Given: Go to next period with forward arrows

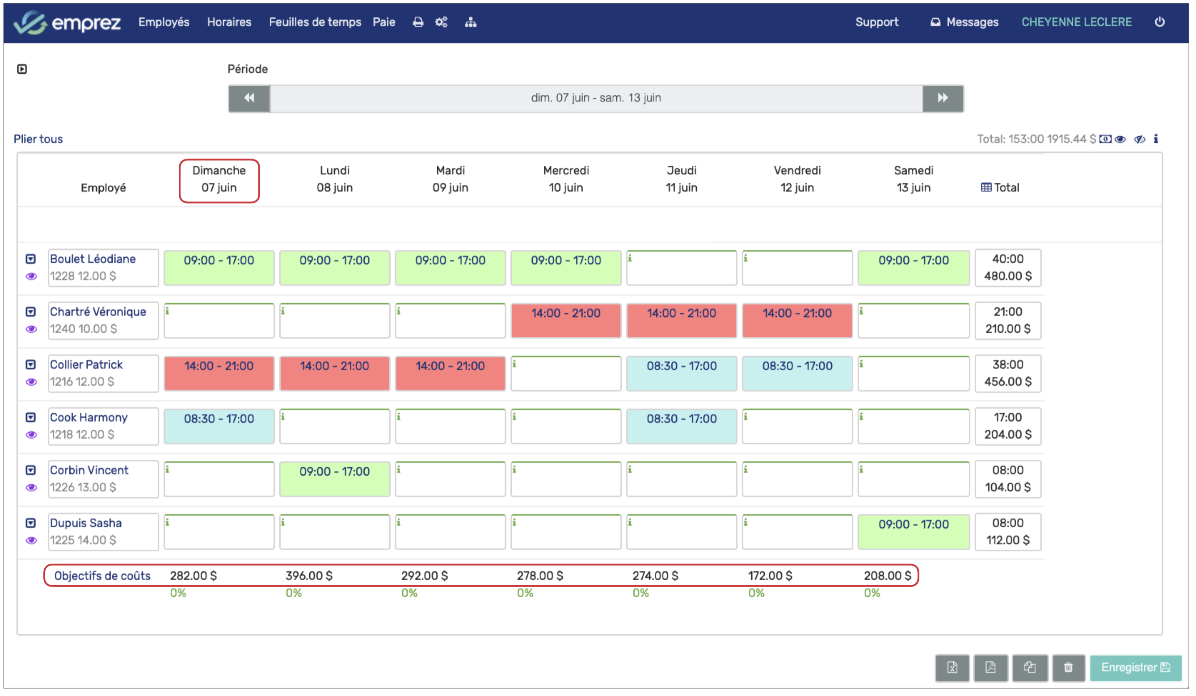Looking at the screenshot, I should 943,98.
